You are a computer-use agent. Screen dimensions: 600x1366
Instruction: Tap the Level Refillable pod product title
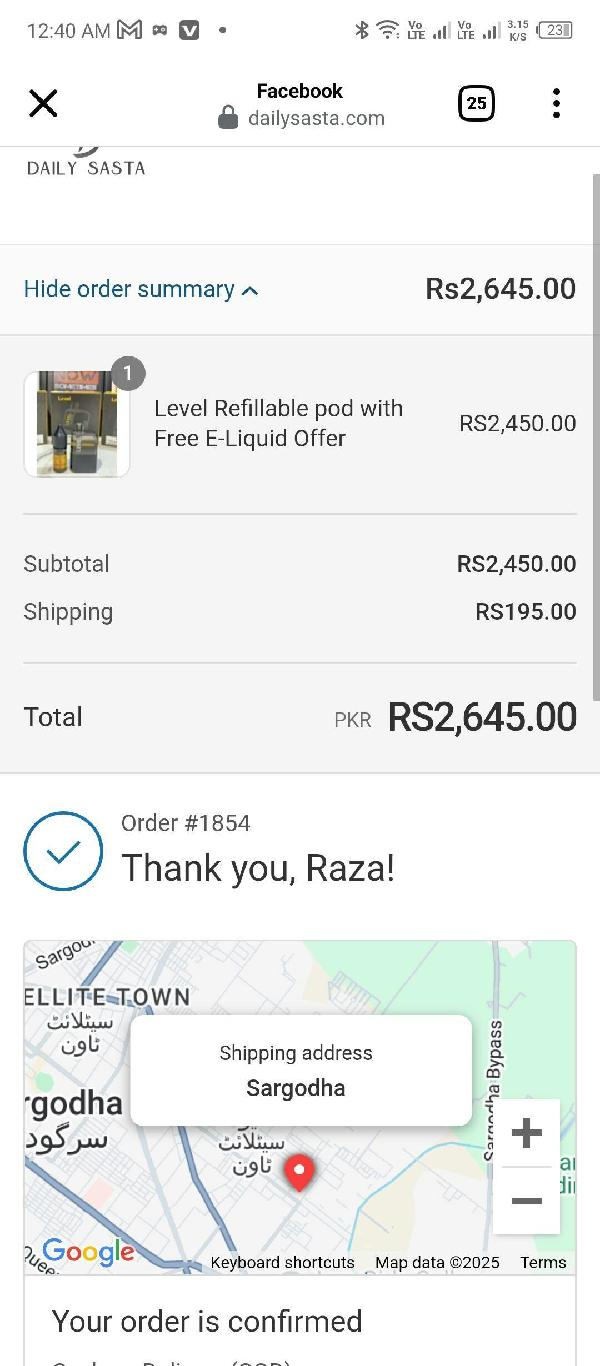(278, 423)
